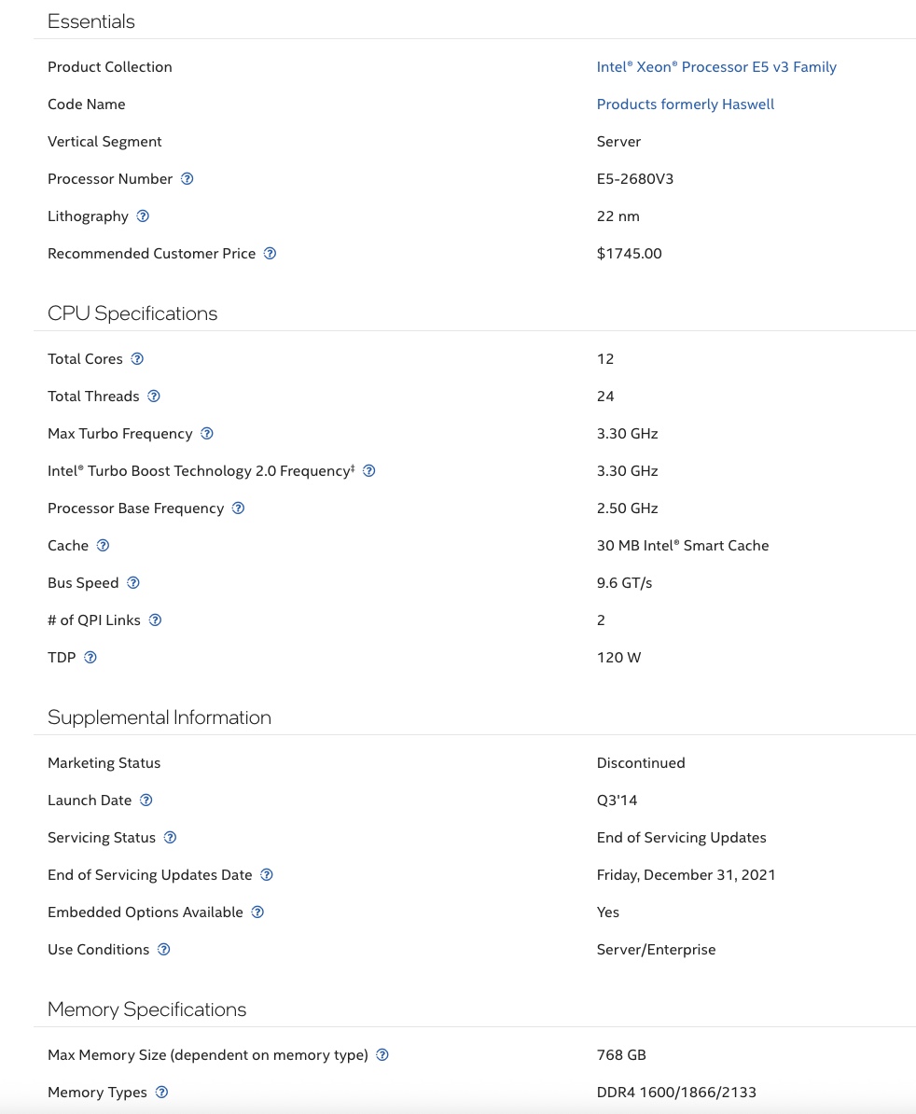Click the info icon beside Max Turbo Frequency
The height and width of the screenshot is (1114, 916).
point(207,434)
